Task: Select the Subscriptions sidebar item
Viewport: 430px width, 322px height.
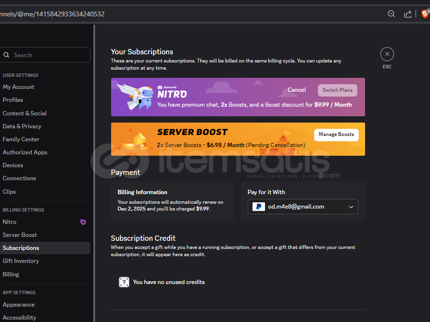Action: coord(45,248)
